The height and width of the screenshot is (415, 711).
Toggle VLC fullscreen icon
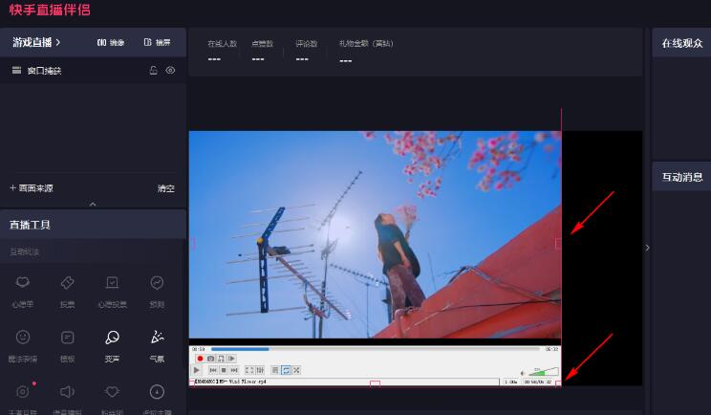coord(249,371)
